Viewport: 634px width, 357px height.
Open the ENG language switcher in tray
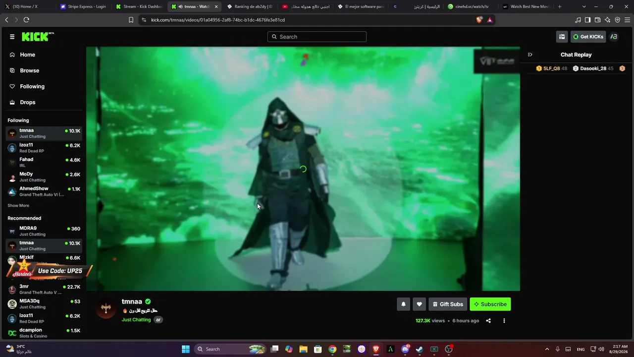click(x=581, y=349)
